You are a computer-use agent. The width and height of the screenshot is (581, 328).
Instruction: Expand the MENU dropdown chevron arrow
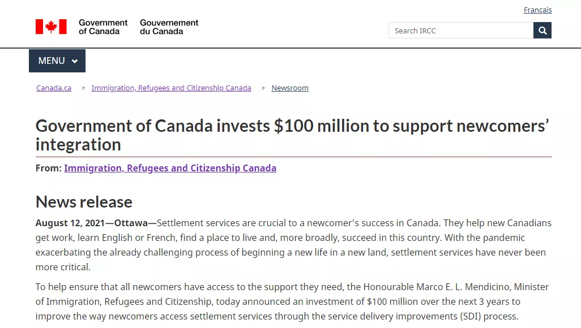(x=75, y=61)
